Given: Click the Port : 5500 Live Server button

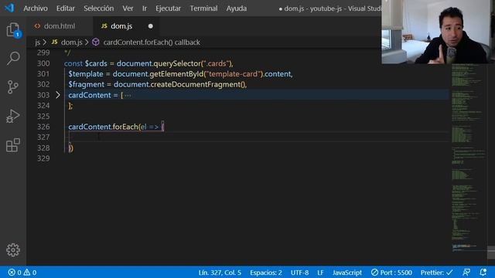Looking at the screenshot, I should 391,273.
